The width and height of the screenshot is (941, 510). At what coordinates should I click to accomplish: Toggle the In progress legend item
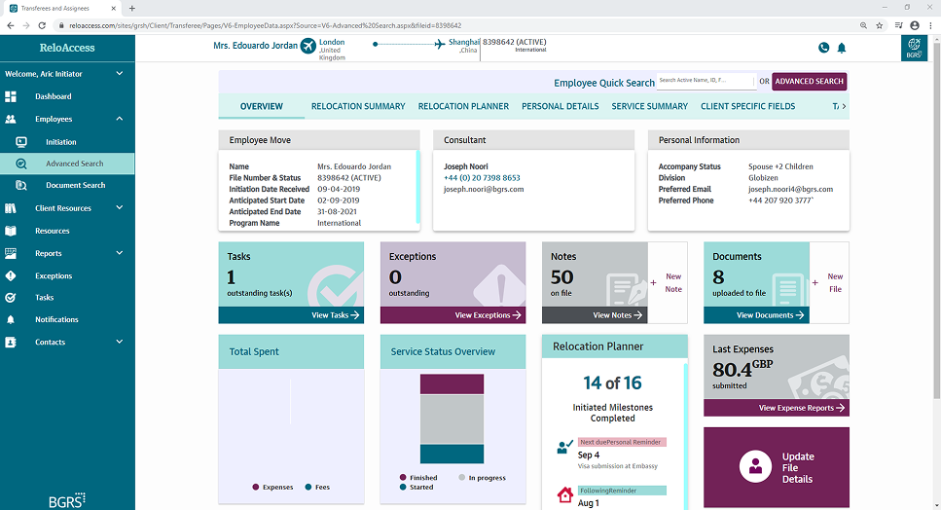tap(482, 478)
